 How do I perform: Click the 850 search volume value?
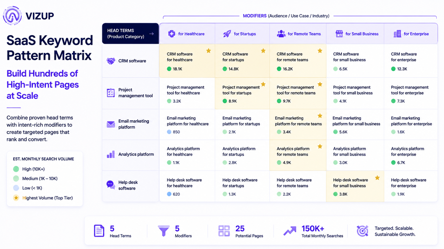[176, 132]
